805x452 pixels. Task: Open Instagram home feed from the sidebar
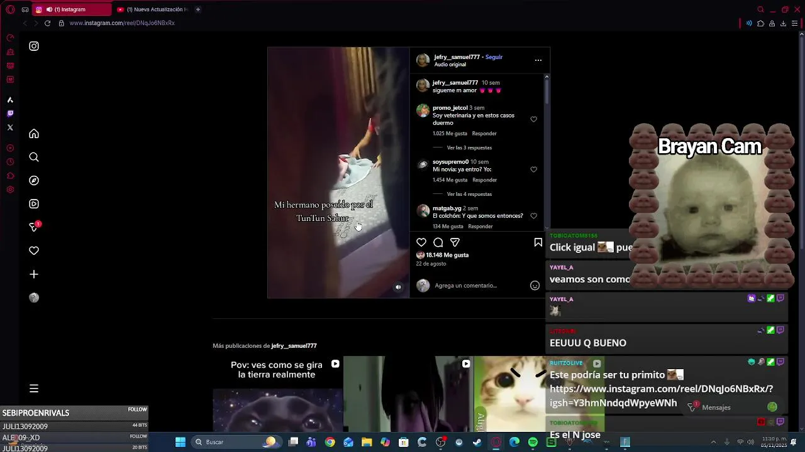34,134
